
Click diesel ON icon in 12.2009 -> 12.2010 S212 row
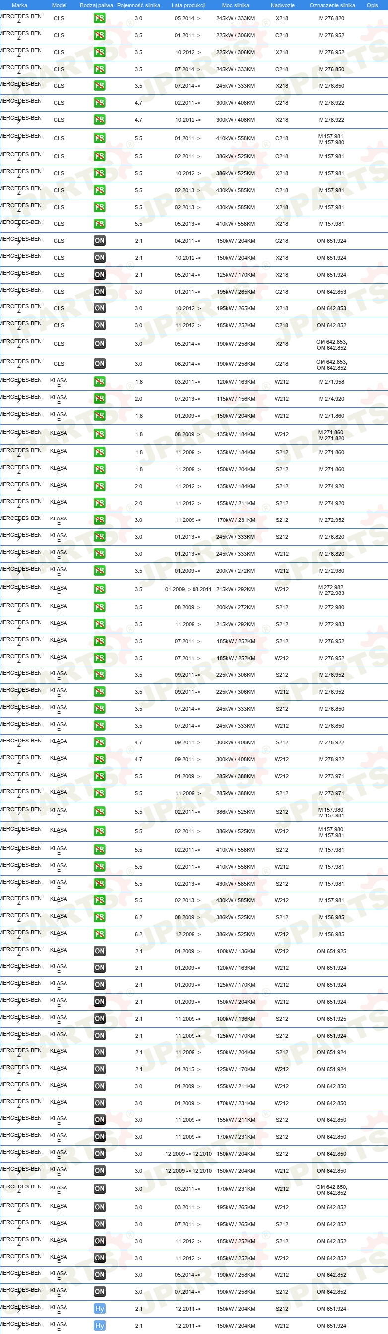pyautogui.click(x=99, y=1154)
